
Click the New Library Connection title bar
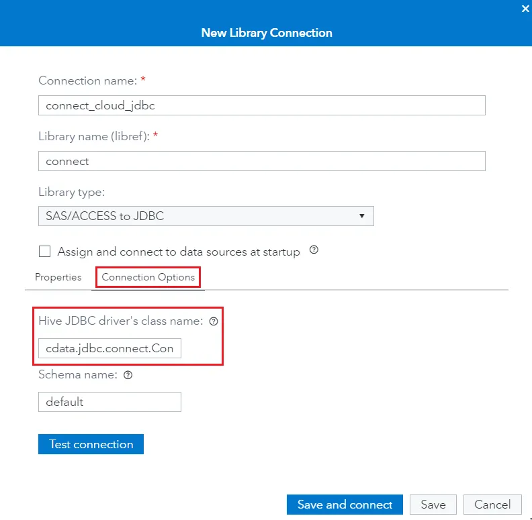[x=266, y=32]
